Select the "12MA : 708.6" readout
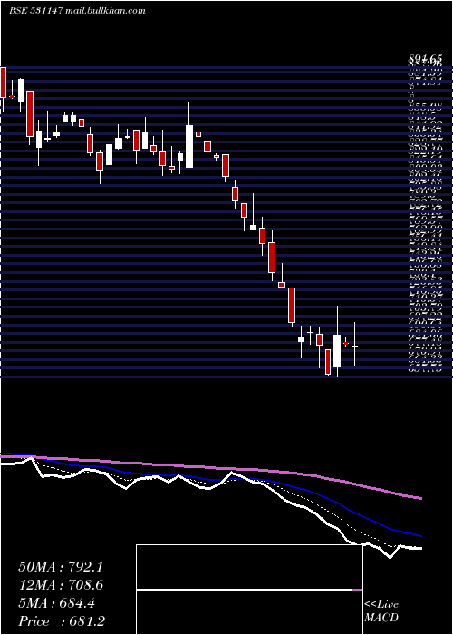The height and width of the screenshot is (635, 453). (x=61, y=585)
